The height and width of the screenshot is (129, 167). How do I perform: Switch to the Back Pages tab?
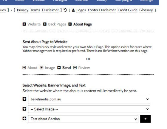tap(57, 24)
